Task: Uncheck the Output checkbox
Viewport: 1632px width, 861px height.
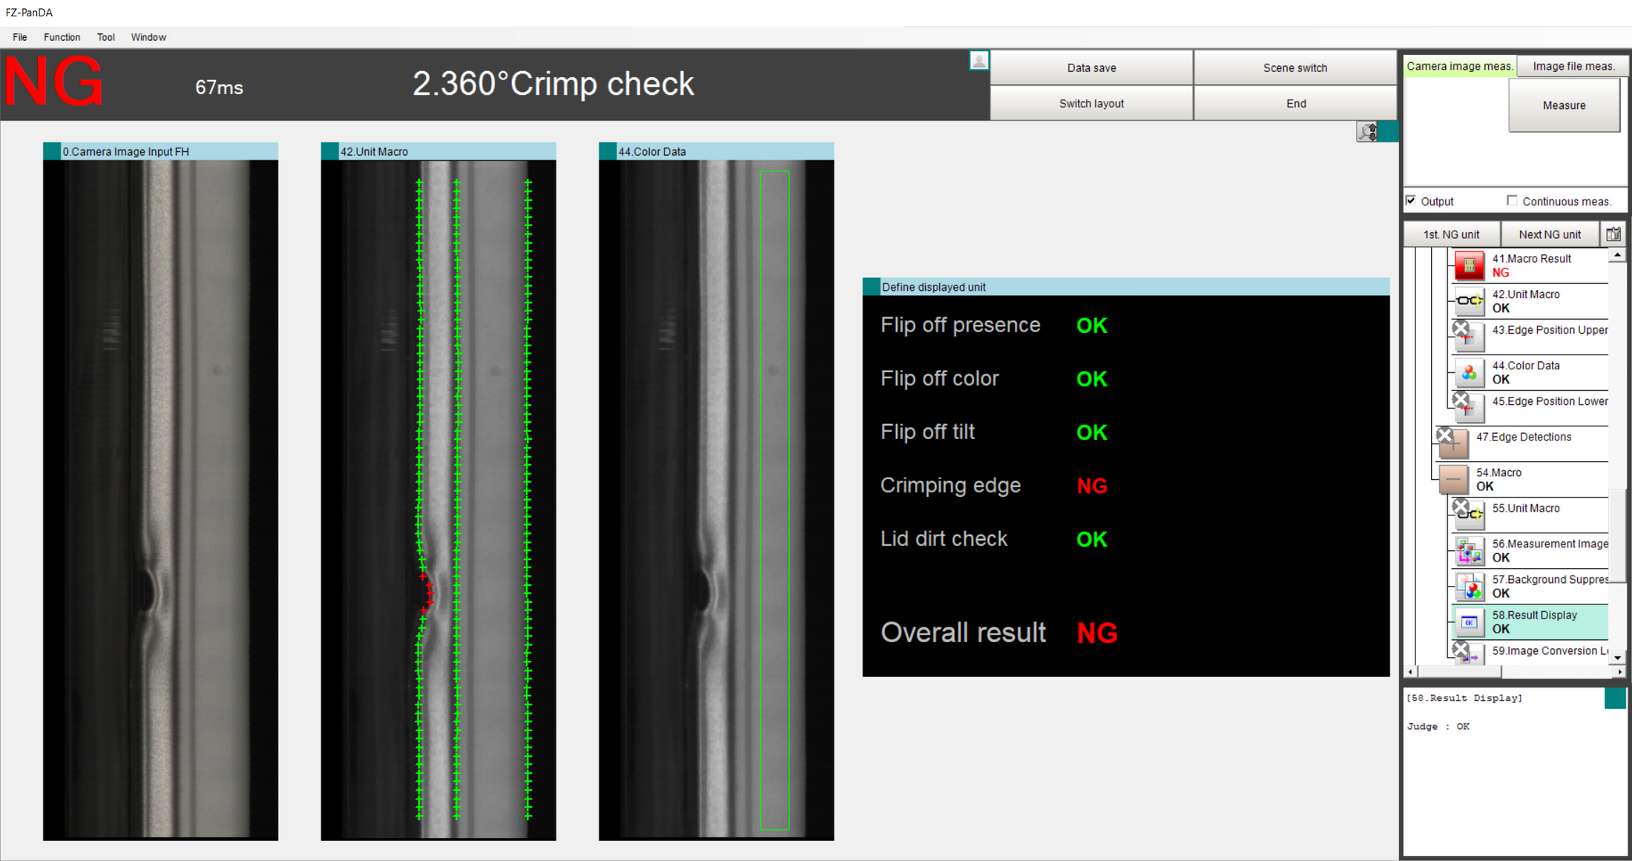Action: [x=1411, y=201]
